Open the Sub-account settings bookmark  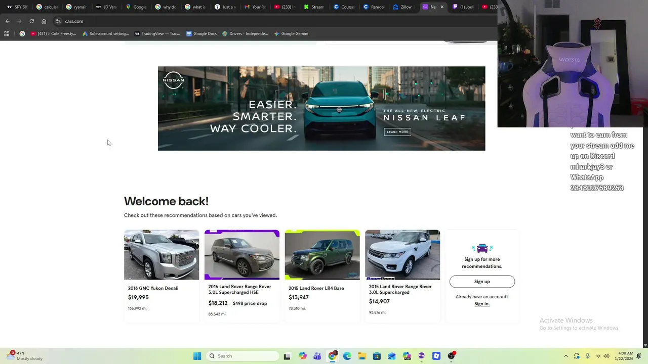[105, 34]
